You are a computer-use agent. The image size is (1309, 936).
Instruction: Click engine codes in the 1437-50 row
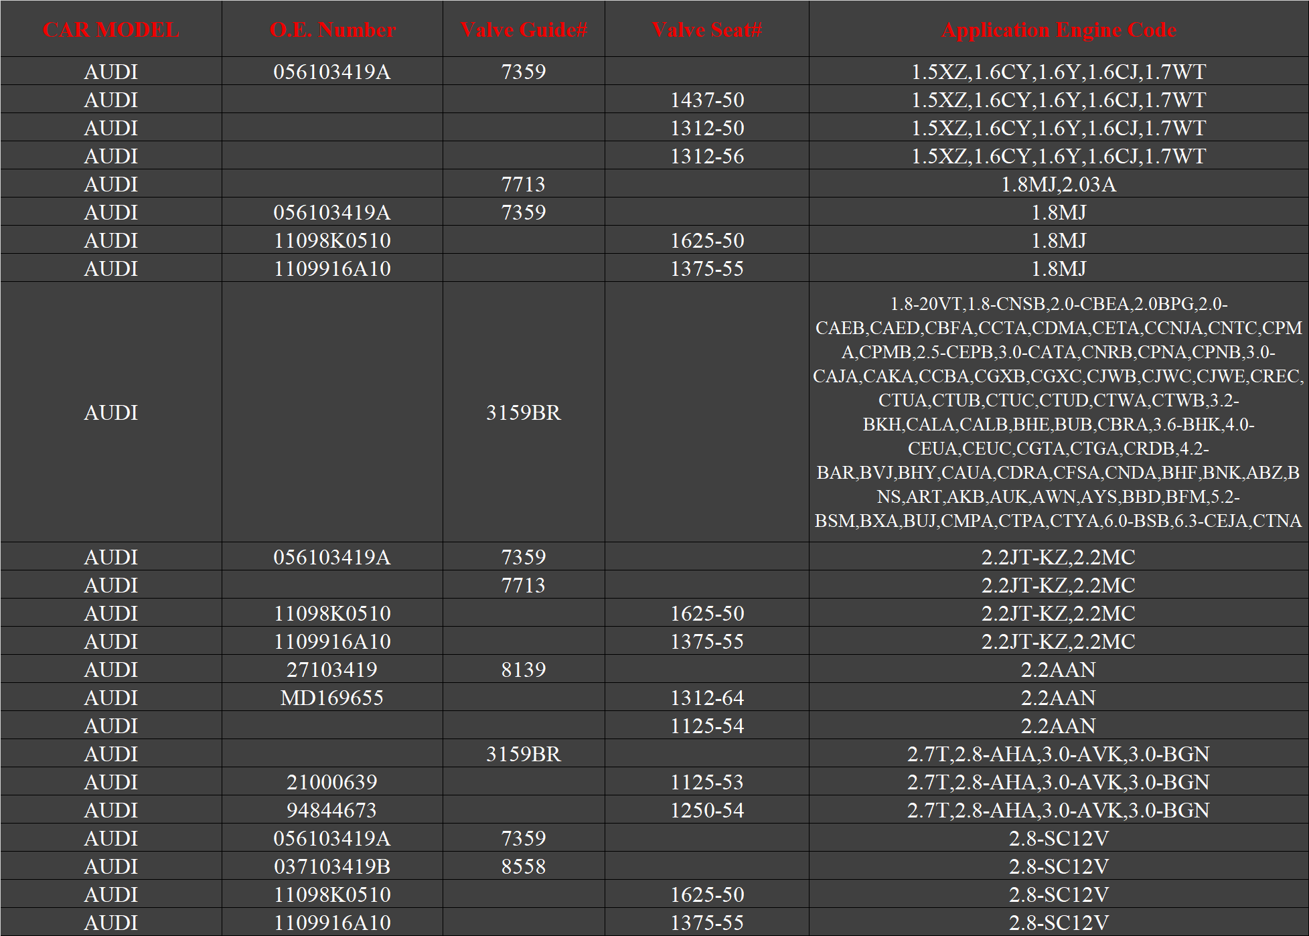(1059, 100)
